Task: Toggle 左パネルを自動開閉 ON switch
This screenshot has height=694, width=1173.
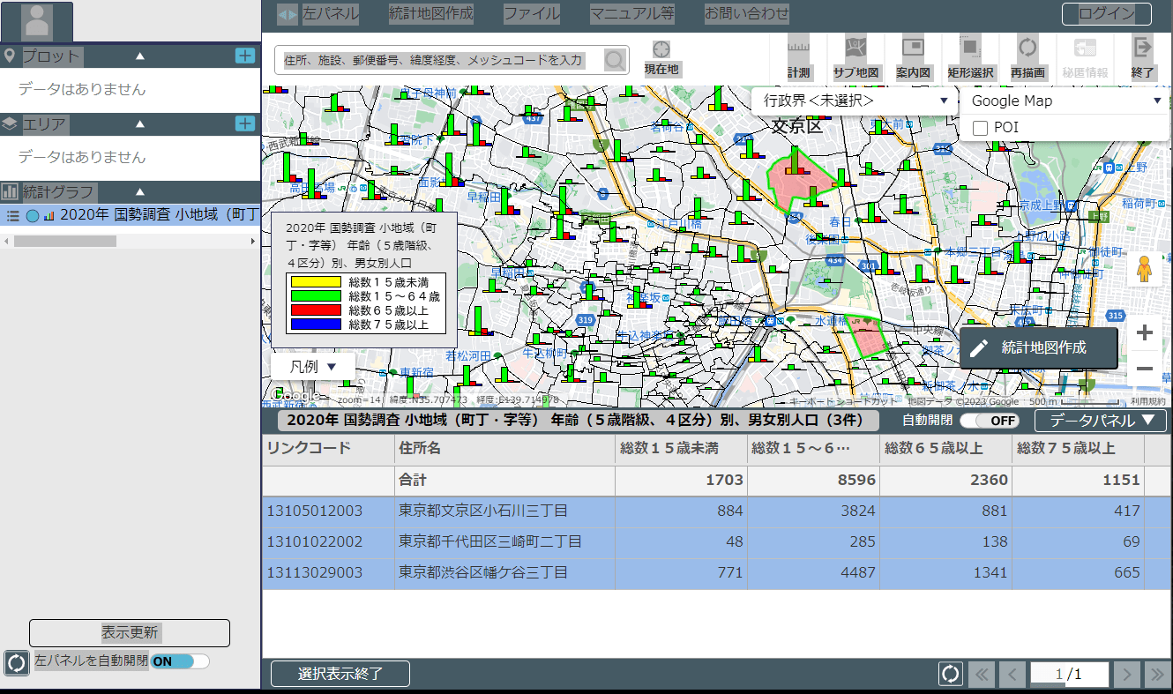Action: point(180,660)
